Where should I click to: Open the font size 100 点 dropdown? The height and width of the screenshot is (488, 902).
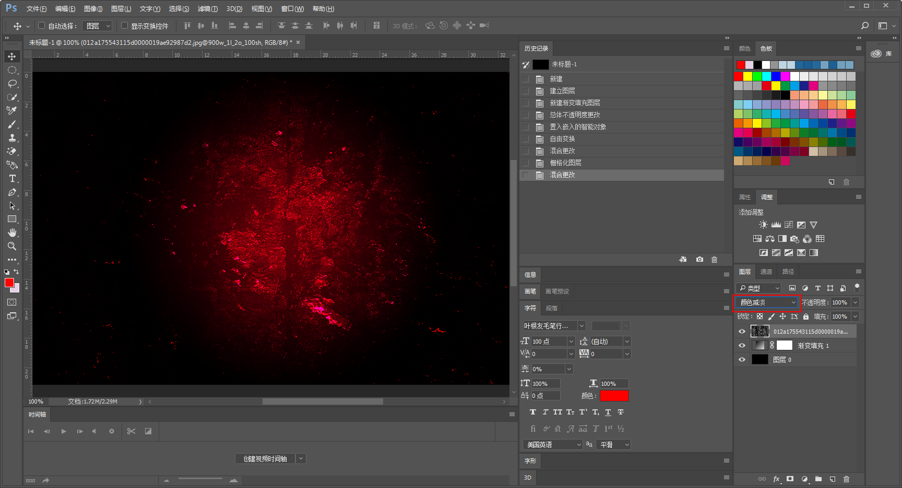coord(571,341)
